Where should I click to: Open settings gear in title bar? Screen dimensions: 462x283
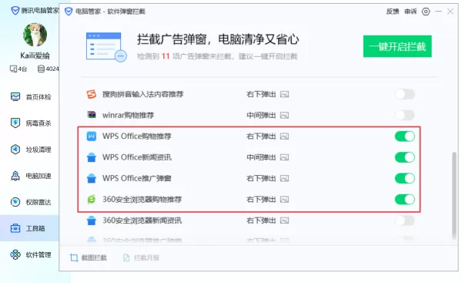tap(426, 12)
